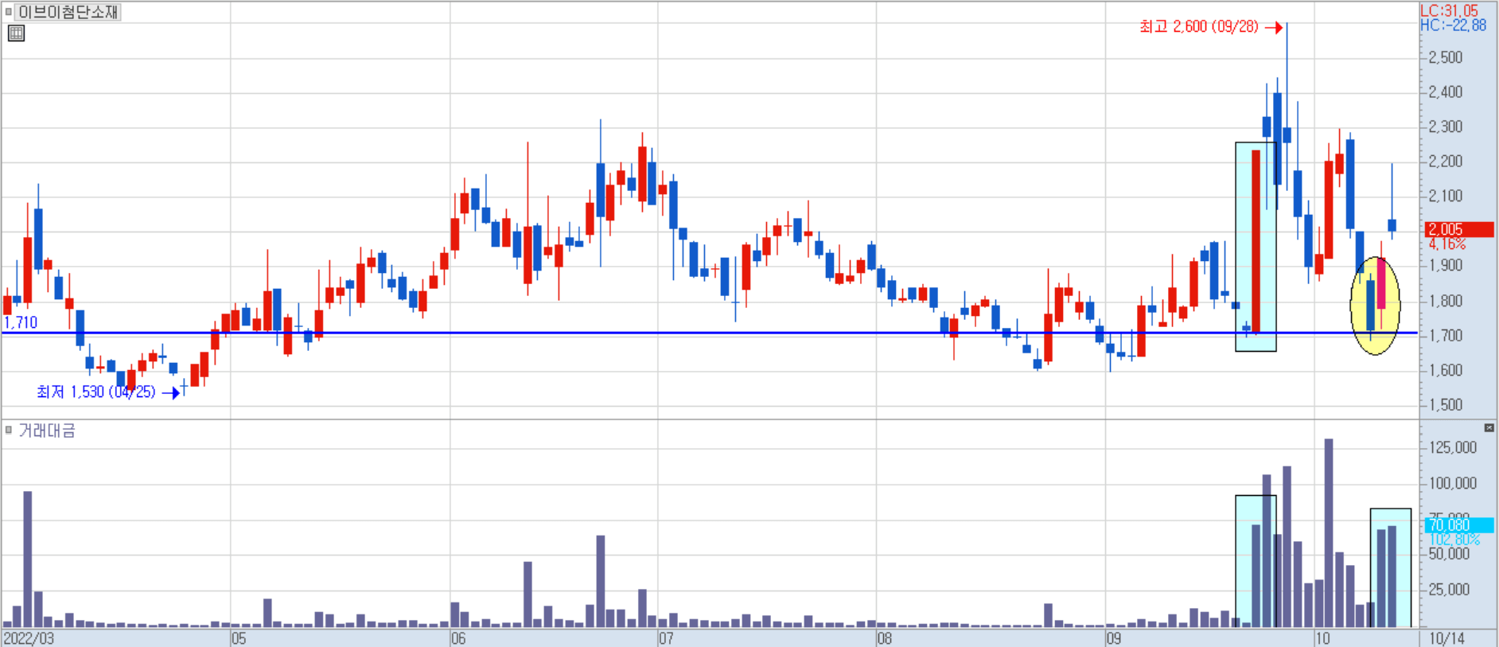Click the blue candle at the 2,600 high
This screenshot has width=1499, height=647.
tap(1287, 134)
